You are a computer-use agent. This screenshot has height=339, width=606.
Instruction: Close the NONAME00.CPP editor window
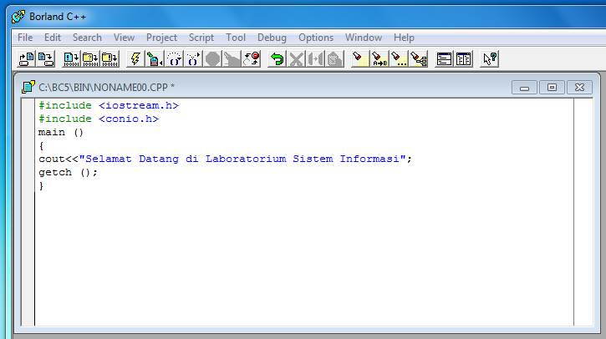[x=579, y=88]
